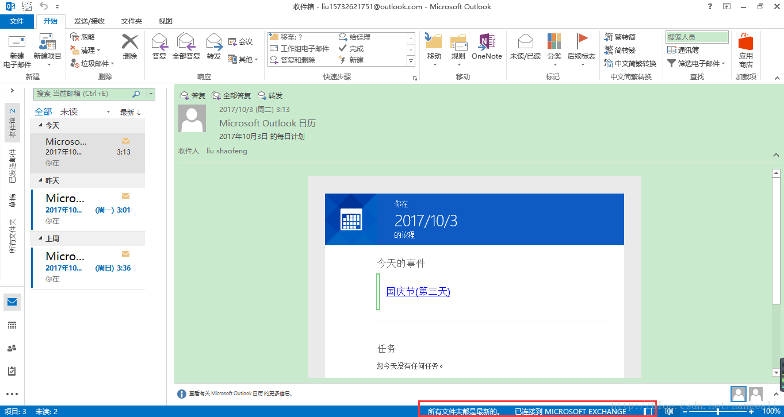This screenshot has width=784, height=417.
Task: Click the Ignore (忽略) icon
Action: 75,36
